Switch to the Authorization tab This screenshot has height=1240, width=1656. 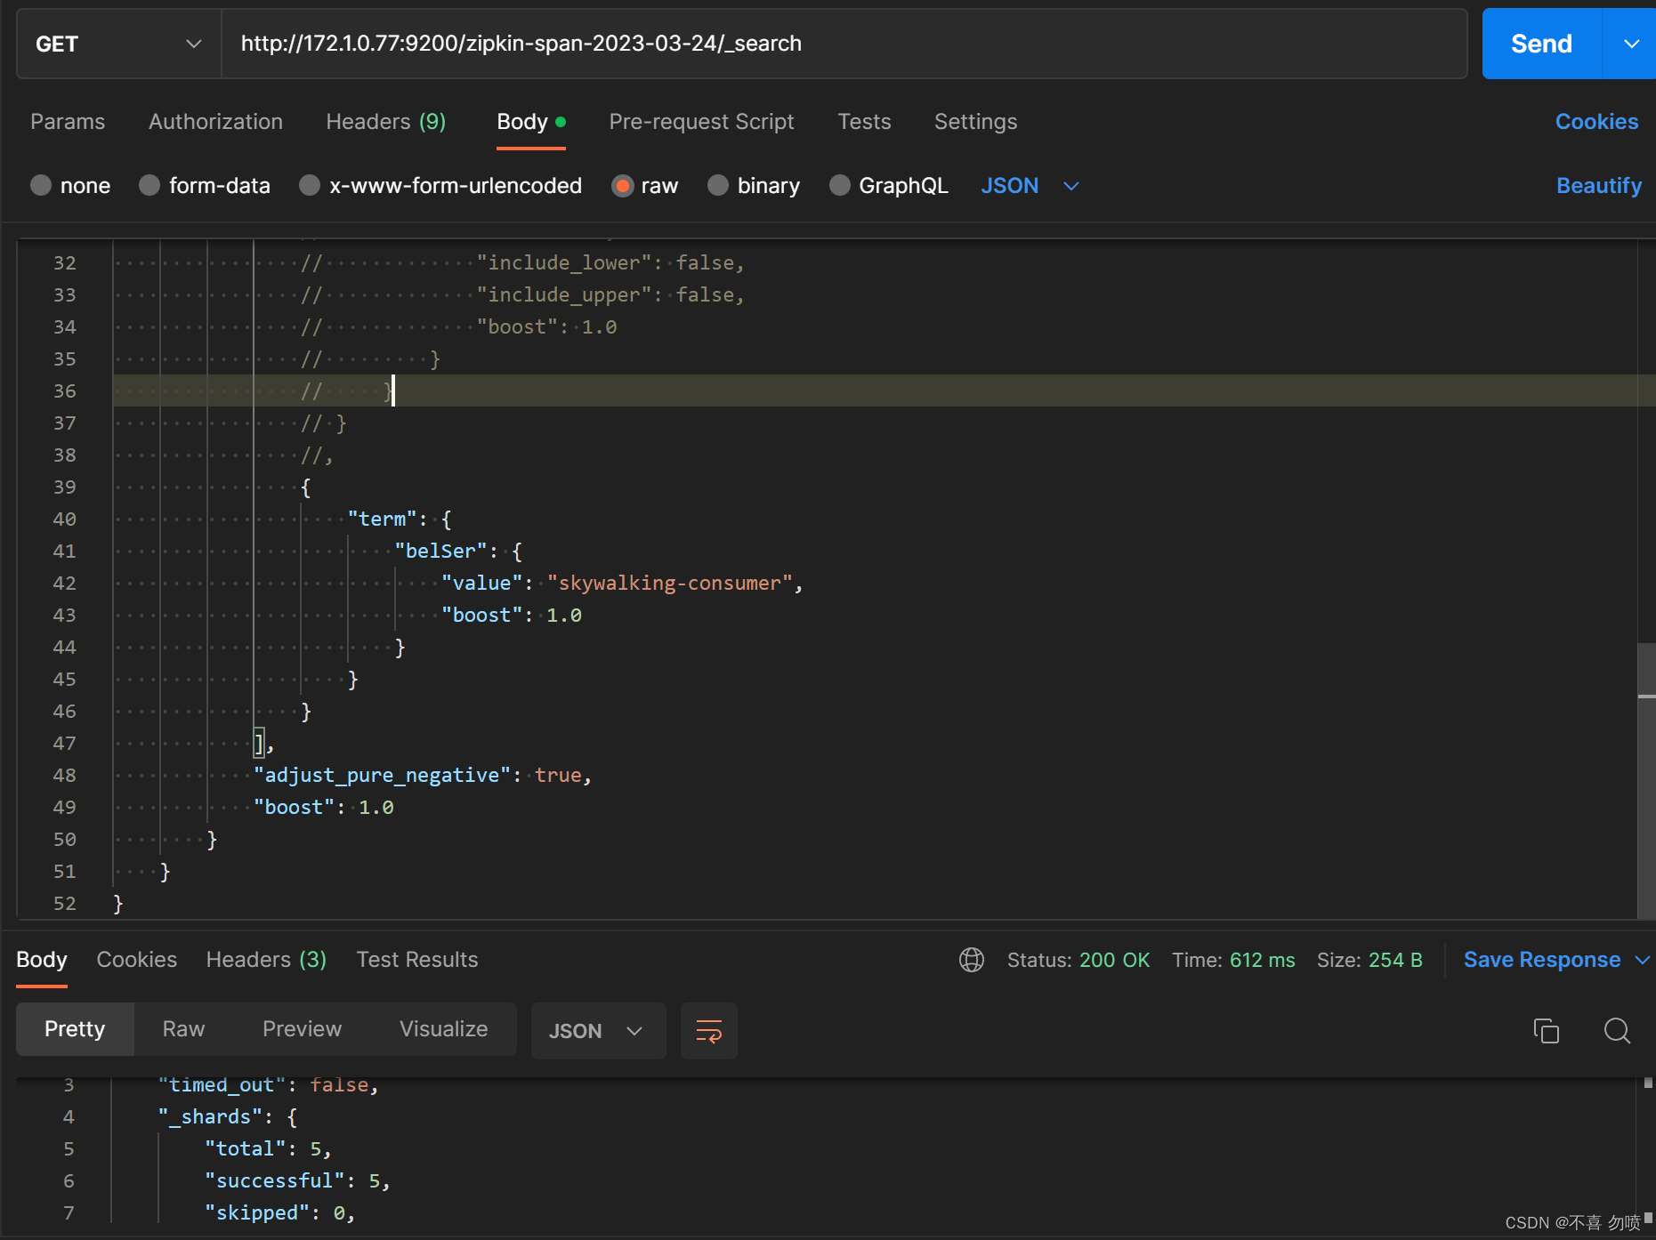215,122
